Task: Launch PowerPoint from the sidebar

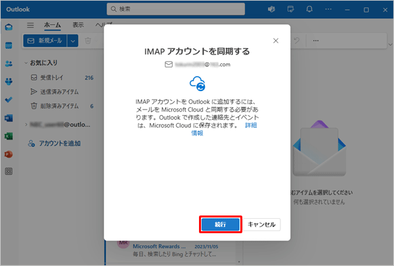Action: point(9,154)
